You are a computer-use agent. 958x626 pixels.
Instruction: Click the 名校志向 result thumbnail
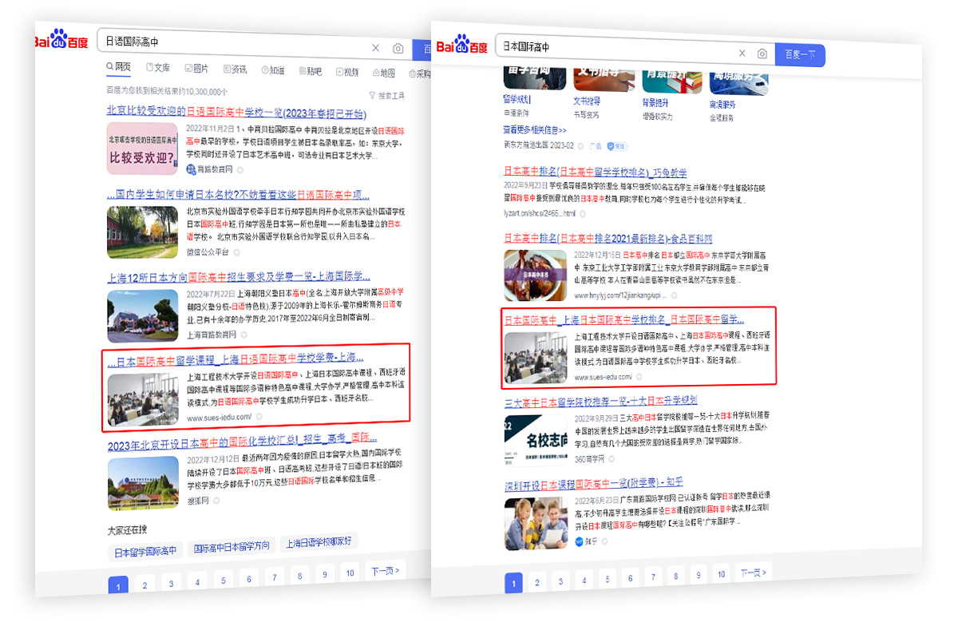coord(535,438)
